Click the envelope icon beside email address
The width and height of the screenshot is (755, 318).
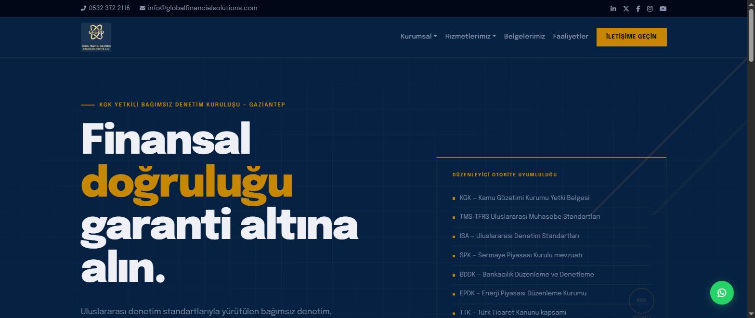tap(143, 8)
